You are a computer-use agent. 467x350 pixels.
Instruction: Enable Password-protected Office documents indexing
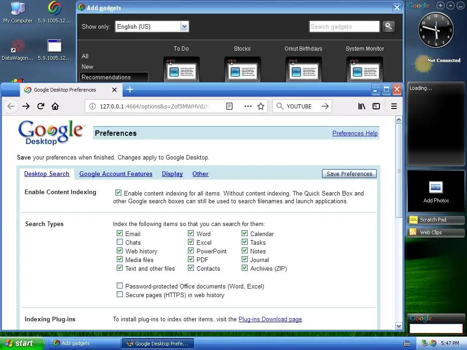120,286
